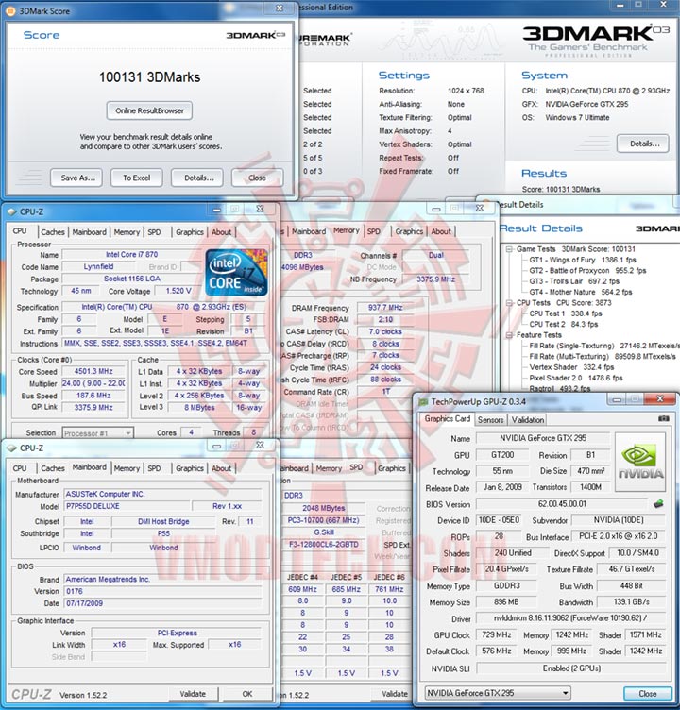Viewport: 680px width, 710px height.
Task: Open the Online ResultBrowser button
Action: click(x=149, y=111)
